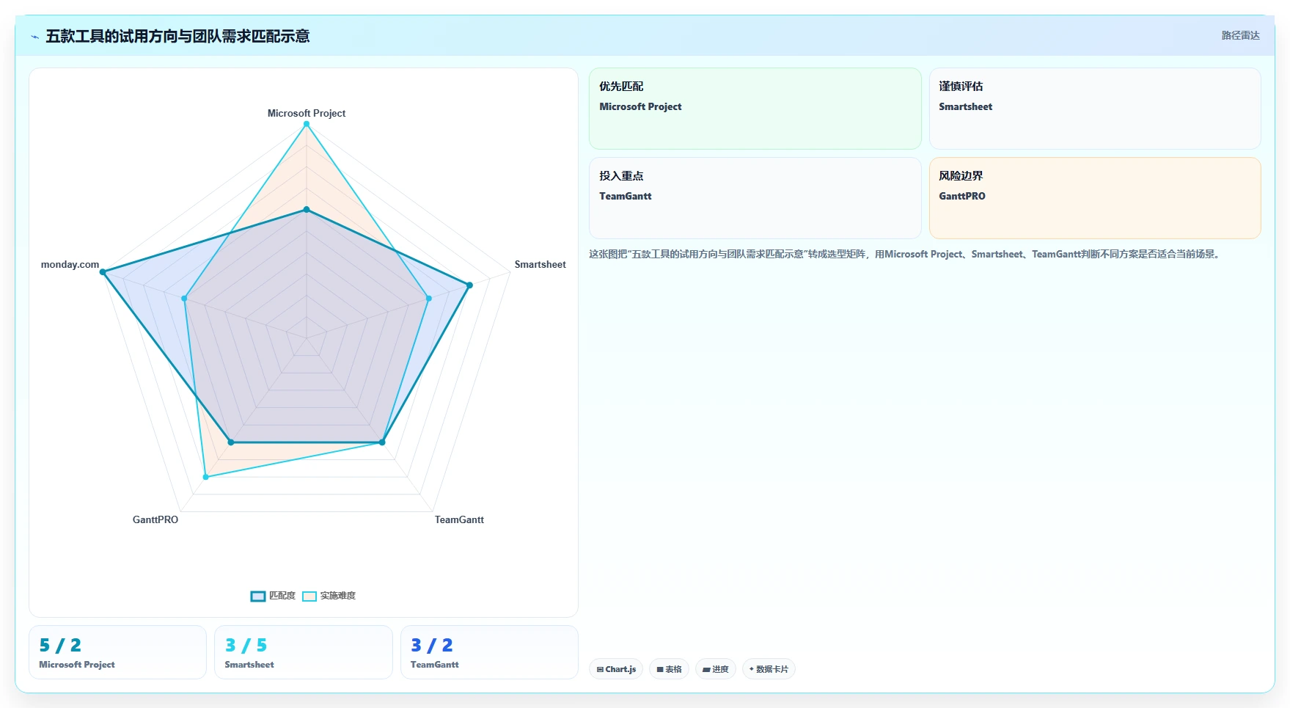Screen dimensions: 1290x708
Task: Click the description paragraph starting 这张图把
Action: 905,254
